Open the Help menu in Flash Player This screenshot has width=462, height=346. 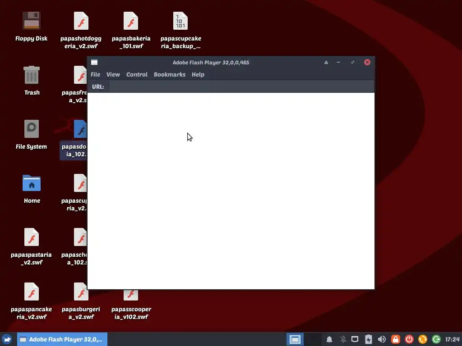point(198,74)
